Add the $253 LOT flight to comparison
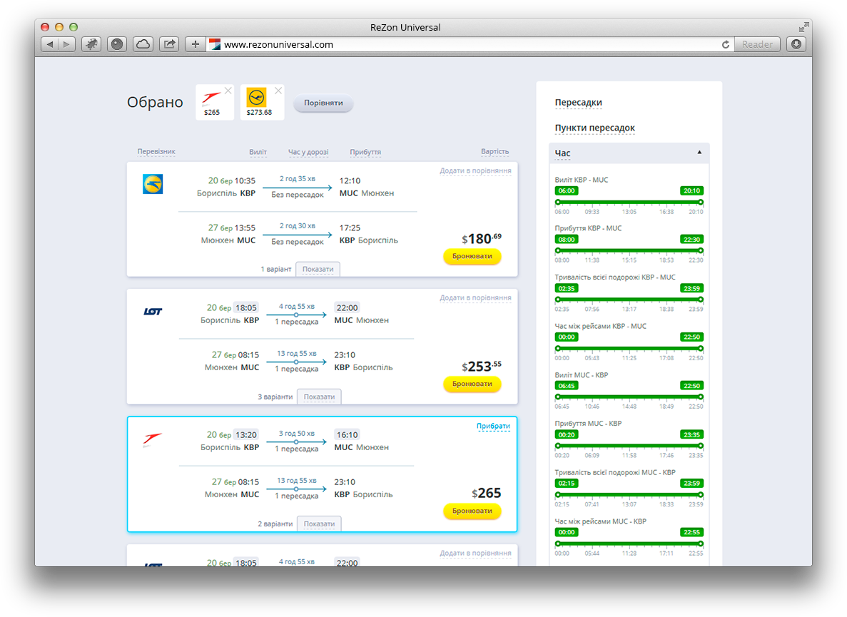Screen dimensions: 847x617 tap(475, 298)
